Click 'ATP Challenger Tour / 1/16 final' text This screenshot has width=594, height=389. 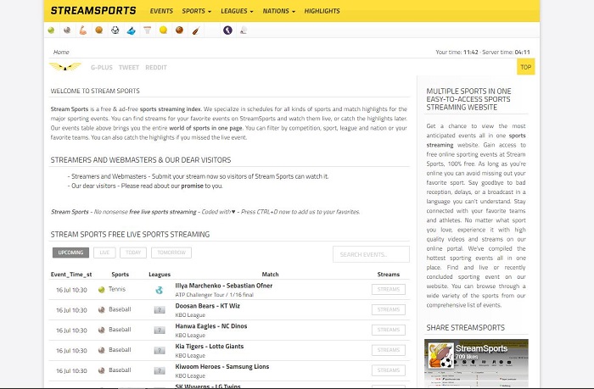214,295
